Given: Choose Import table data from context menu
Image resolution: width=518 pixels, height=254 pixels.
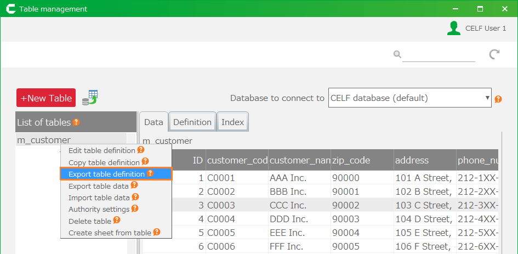Looking at the screenshot, I should [99, 197].
